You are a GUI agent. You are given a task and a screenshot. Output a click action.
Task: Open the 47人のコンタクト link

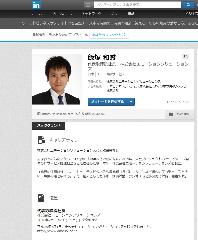(x=178, y=102)
